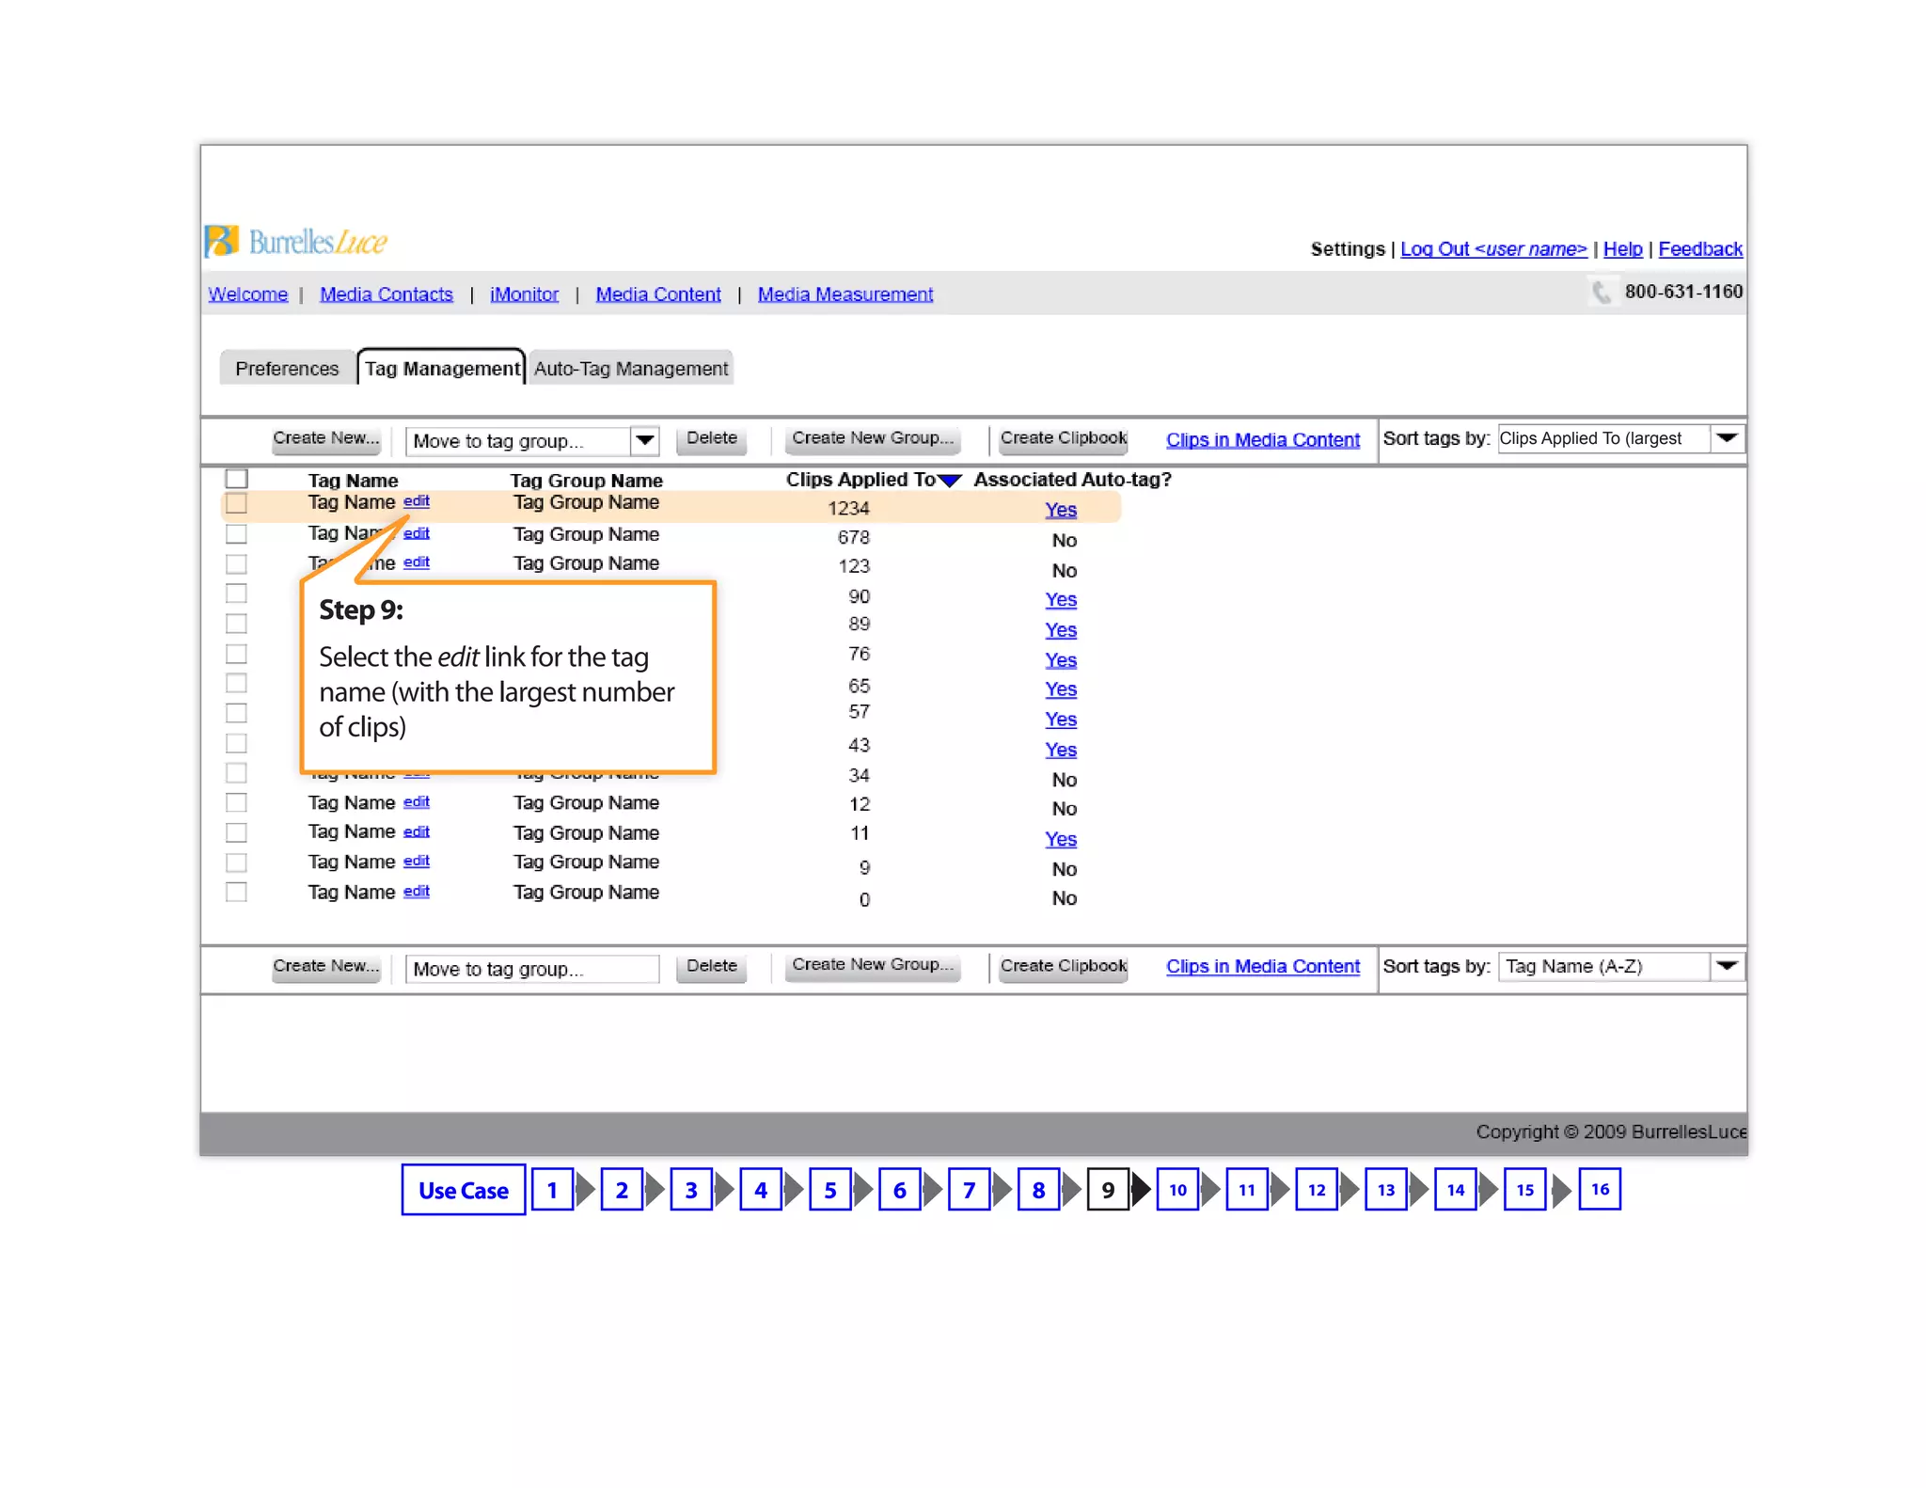1926x1488 pixels.
Task: Click the sort arrow on Clips Applied To column
Action: [x=950, y=481]
